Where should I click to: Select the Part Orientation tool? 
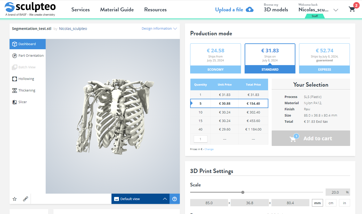[x=27, y=55]
